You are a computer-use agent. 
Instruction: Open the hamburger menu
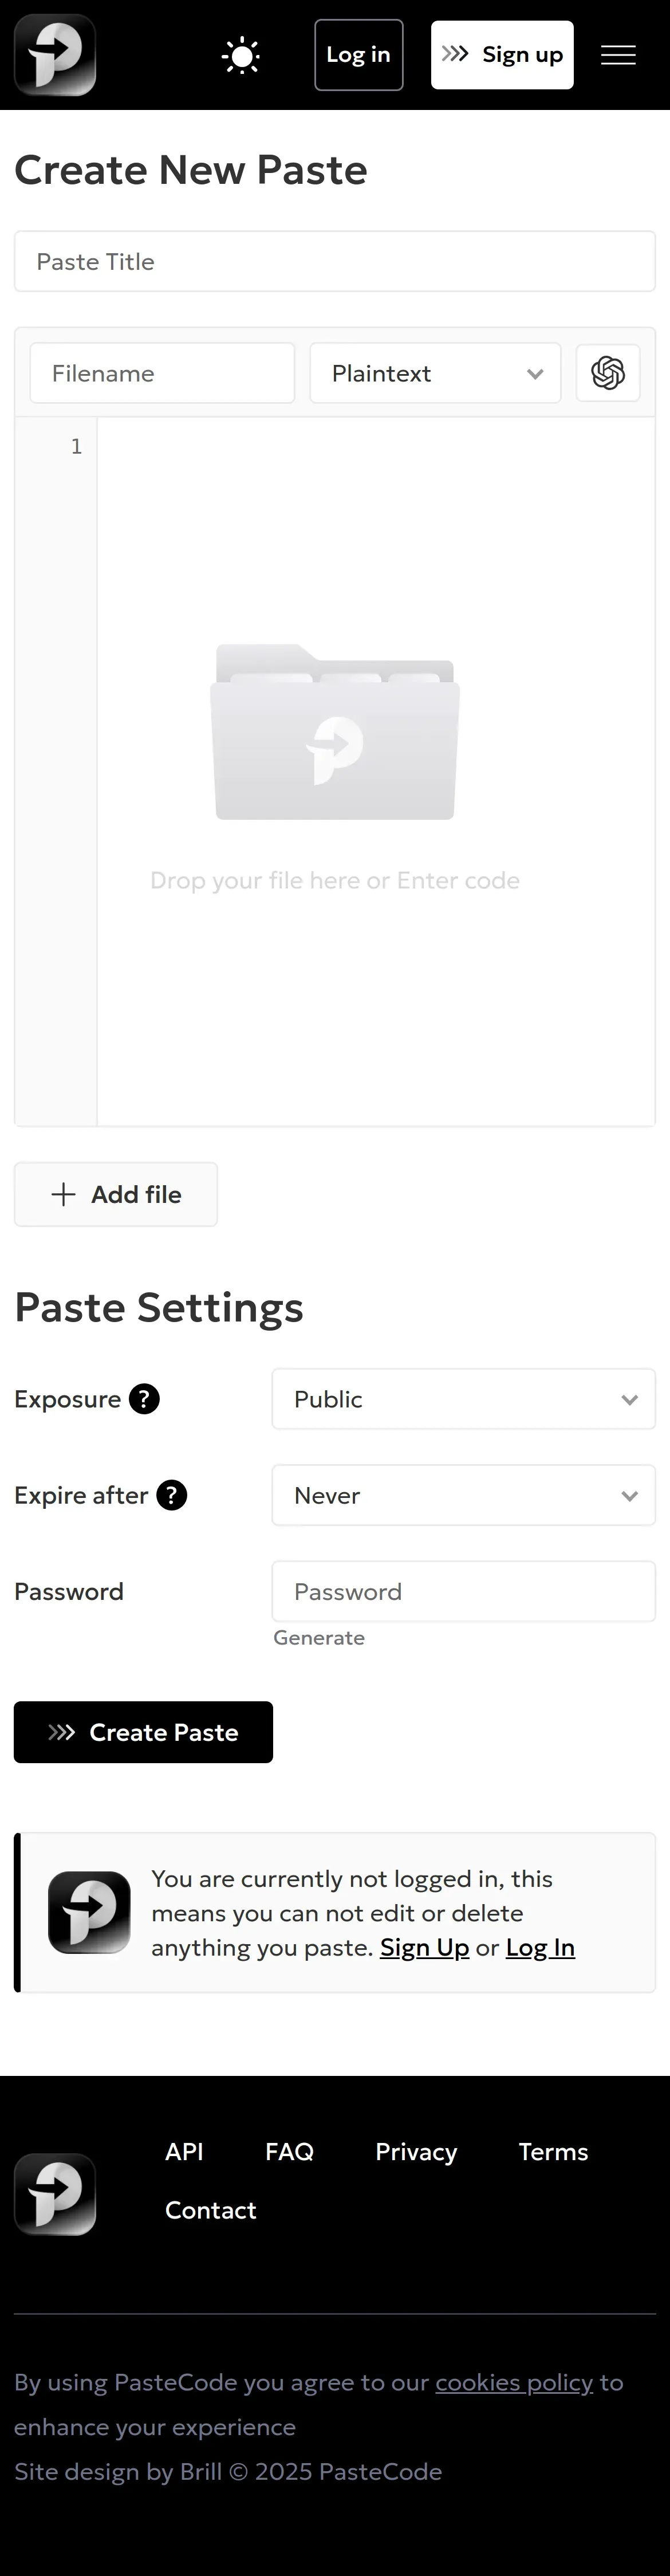(618, 55)
